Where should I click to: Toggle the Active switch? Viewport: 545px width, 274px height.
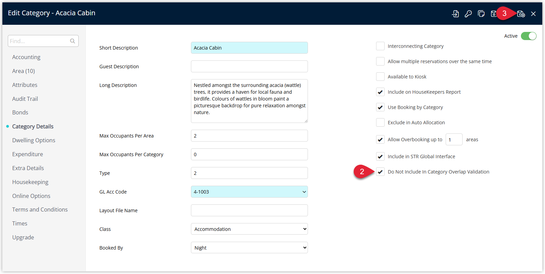[529, 36]
